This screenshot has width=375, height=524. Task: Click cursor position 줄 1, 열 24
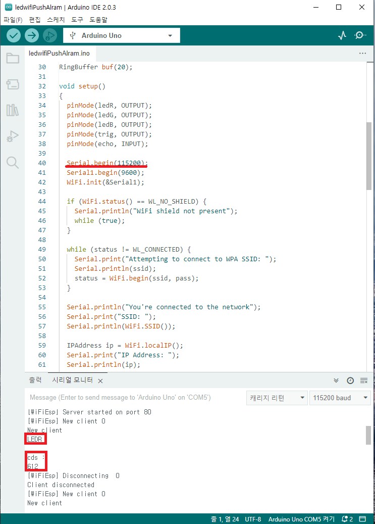[x=225, y=519]
